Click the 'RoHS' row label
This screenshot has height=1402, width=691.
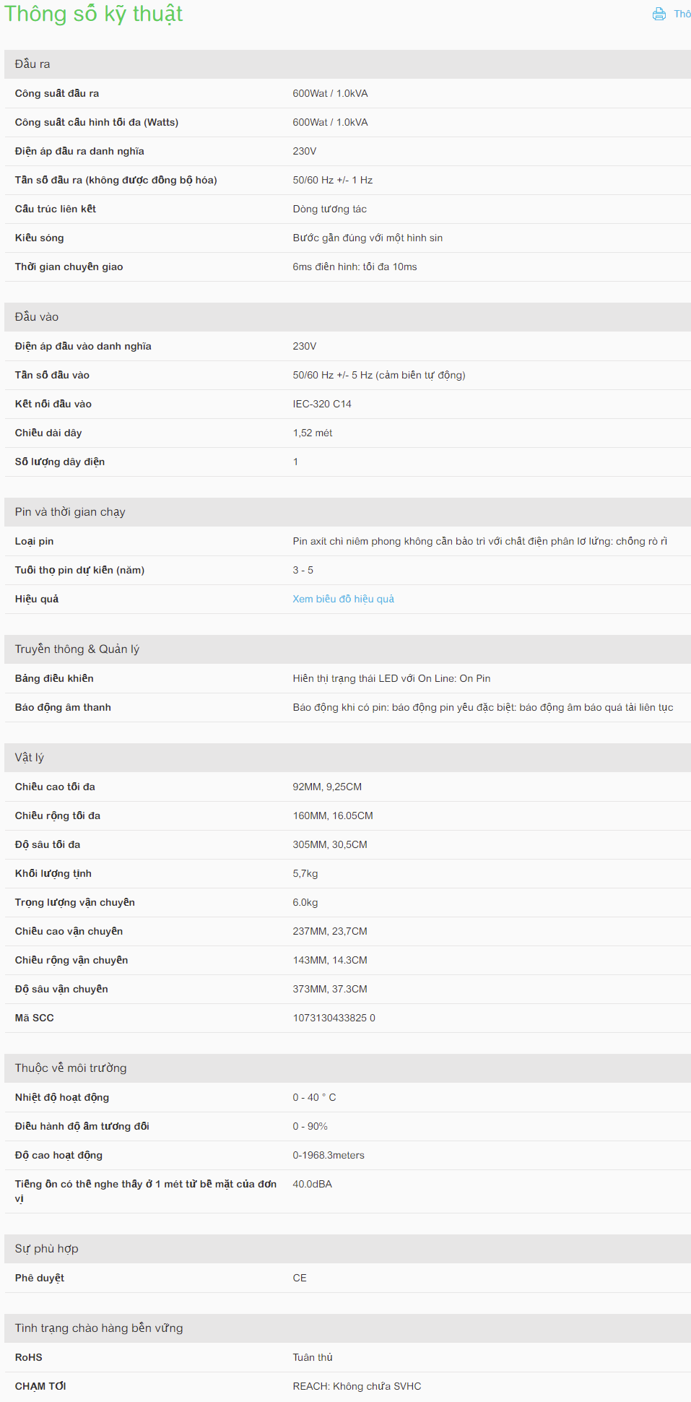tap(28, 1357)
